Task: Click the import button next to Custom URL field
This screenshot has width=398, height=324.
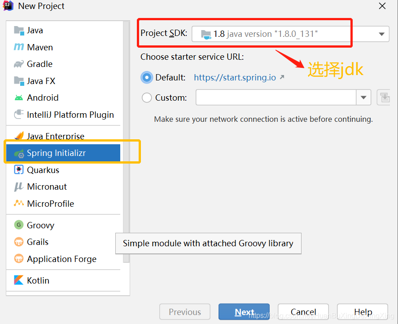Action: click(x=384, y=98)
